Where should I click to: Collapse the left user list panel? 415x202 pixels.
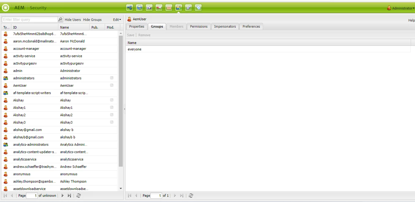(x=124, y=109)
